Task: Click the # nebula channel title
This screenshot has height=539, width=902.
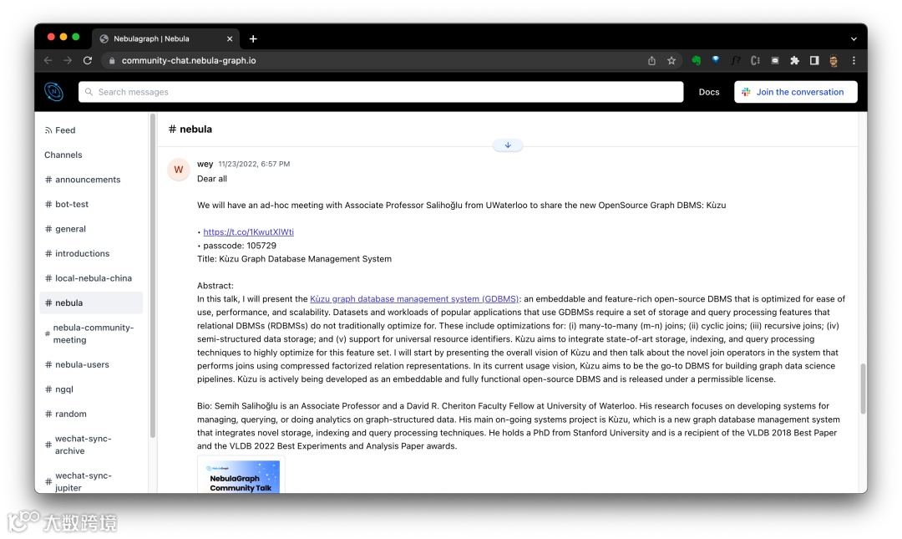Action: pos(190,130)
